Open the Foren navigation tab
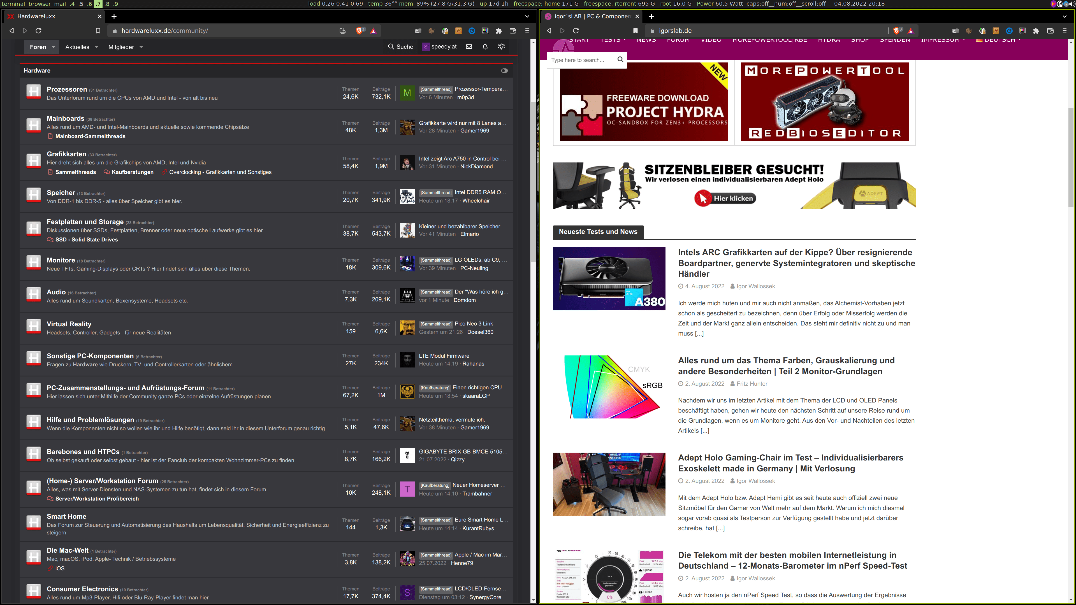The image size is (1076, 605). pyautogui.click(x=38, y=47)
